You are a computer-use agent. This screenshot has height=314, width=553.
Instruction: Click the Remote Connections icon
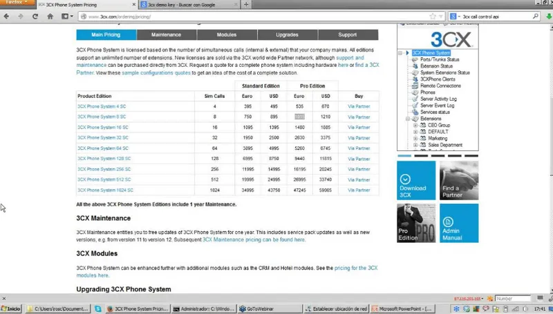tap(415, 86)
